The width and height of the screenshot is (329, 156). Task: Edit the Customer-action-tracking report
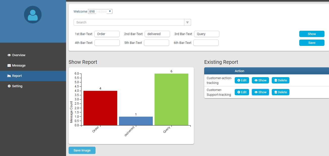point(242,80)
